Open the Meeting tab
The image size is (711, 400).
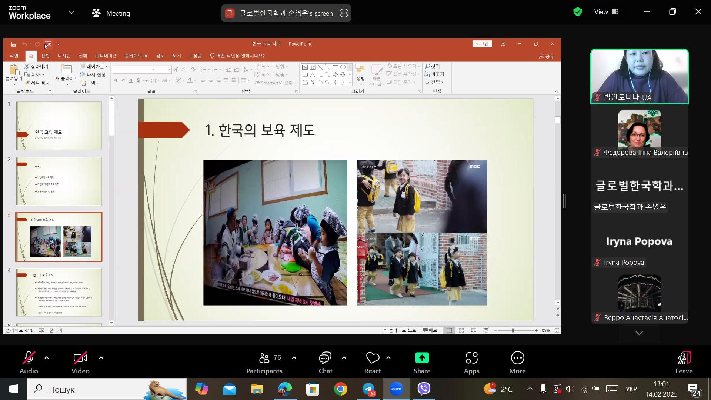[111, 13]
